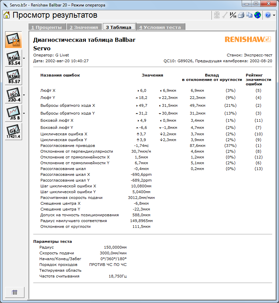
Task: Click the 87,6мкм contribution value
Action: [198, 146]
